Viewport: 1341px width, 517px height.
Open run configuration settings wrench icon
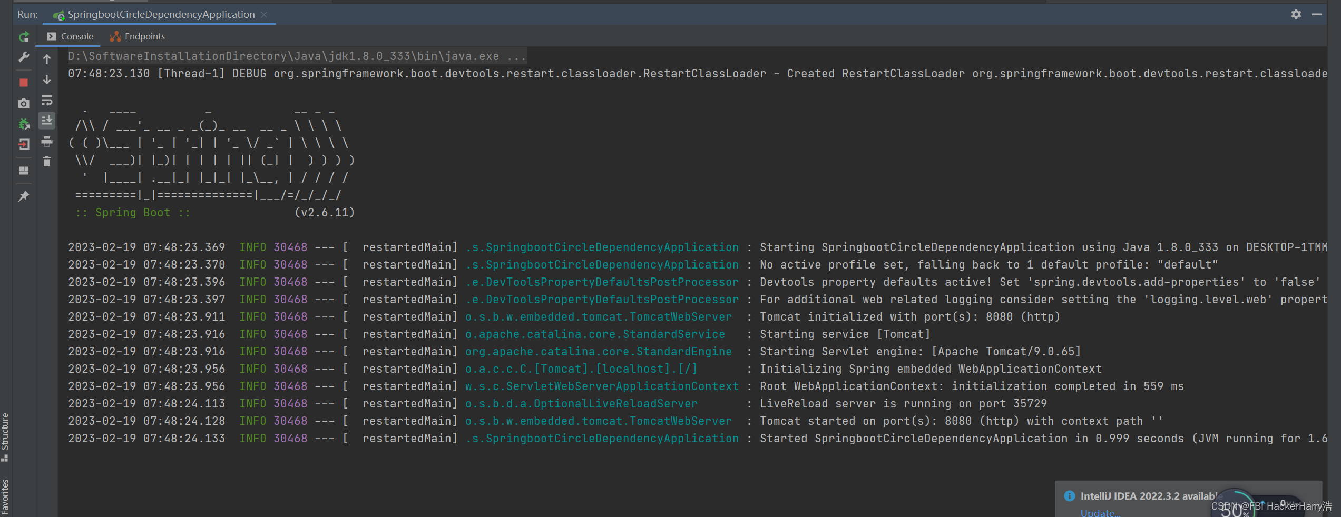click(24, 57)
